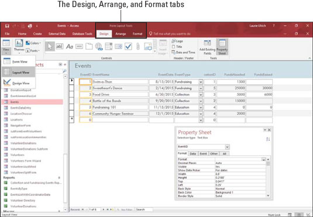The height and width of the screenshot is (217, 313).
Task: Collapse the ribbon with the arrow
Action: 309,58
